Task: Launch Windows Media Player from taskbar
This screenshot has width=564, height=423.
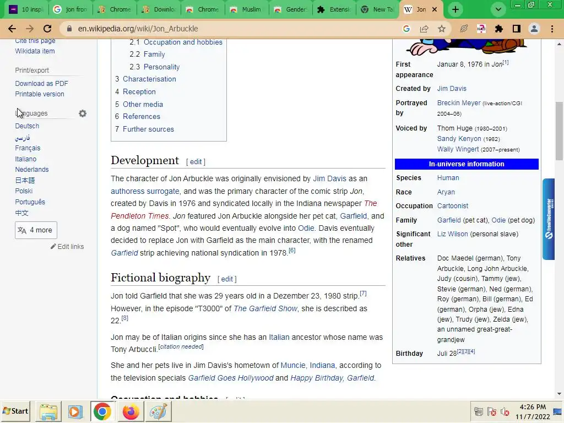Action: coord(75,411)
